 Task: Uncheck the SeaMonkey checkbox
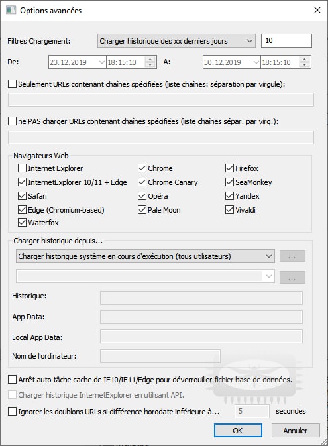(x=229, y=182)
